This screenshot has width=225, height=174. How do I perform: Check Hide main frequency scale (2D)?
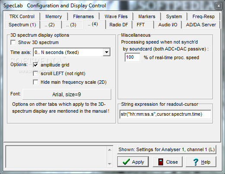pyautogui.click(x=35, y=82)
